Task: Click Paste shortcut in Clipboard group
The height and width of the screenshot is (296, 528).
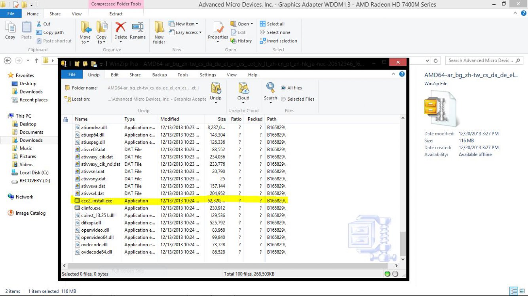Action: [x=54, y=41]
